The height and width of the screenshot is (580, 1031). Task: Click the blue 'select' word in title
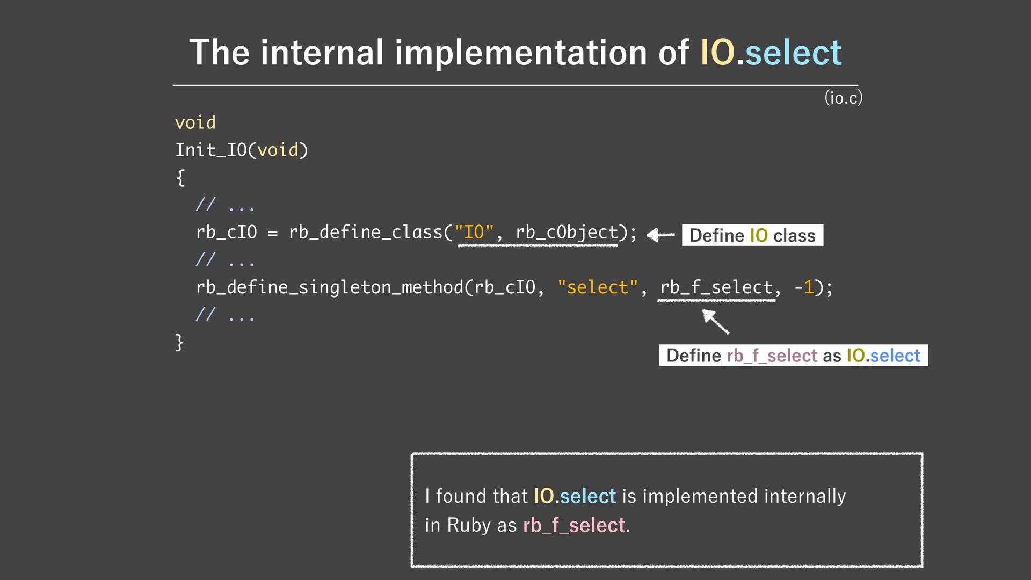point(793,53)
